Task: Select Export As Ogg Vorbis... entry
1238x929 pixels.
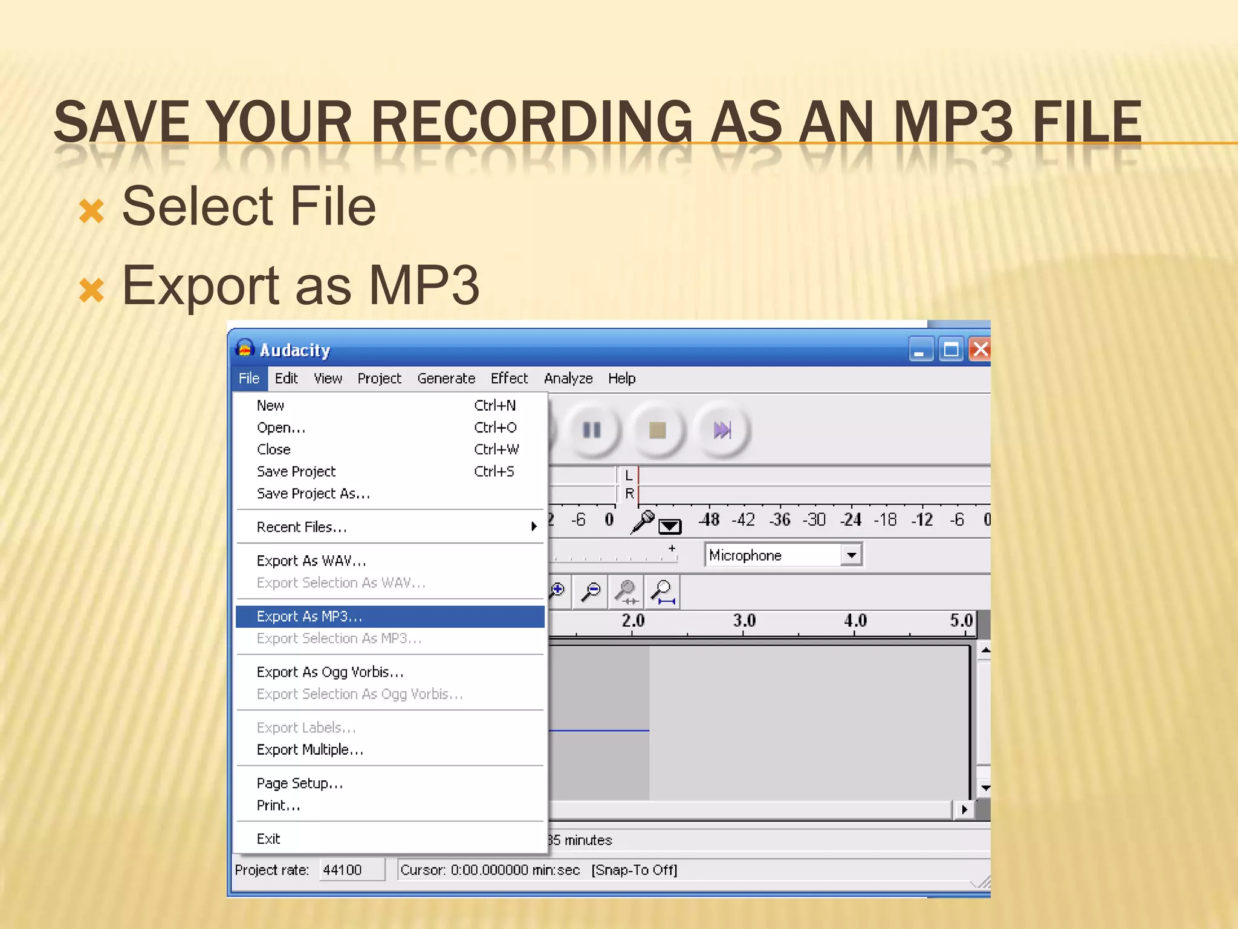Action: 390,672
